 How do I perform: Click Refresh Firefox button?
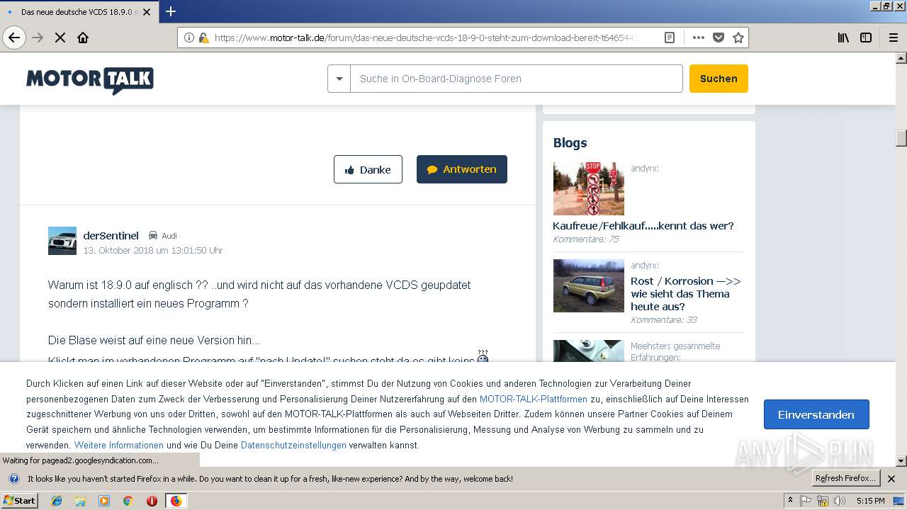tap(845, 478)
